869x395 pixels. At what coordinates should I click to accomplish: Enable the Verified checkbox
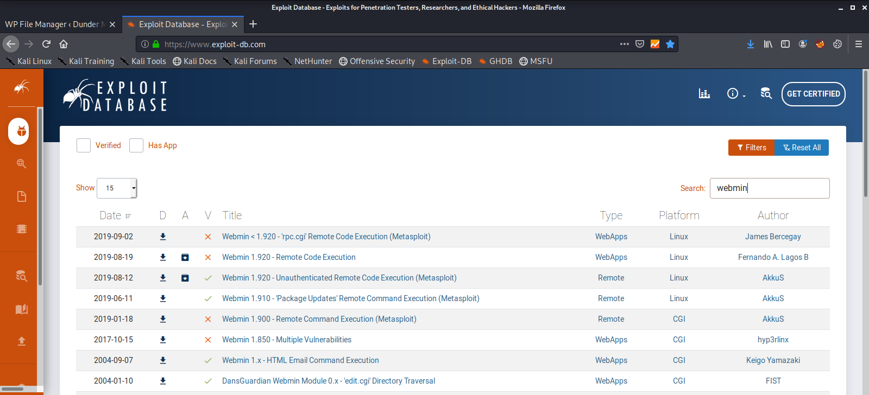(84, 145)
